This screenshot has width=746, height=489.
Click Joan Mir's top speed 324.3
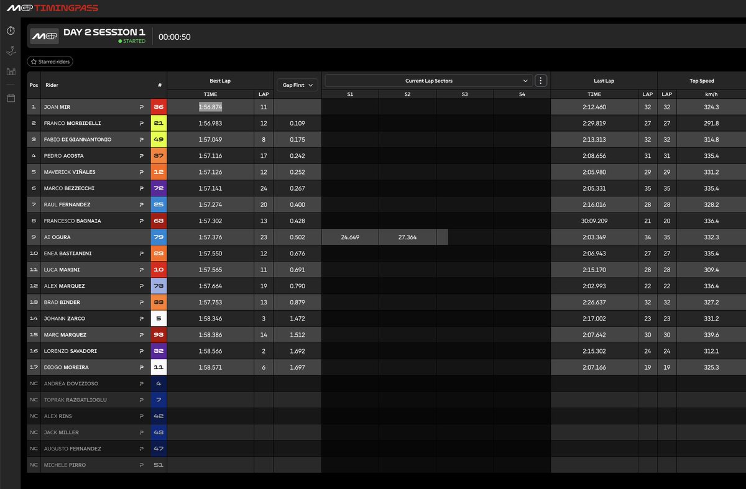coord(711,107)
